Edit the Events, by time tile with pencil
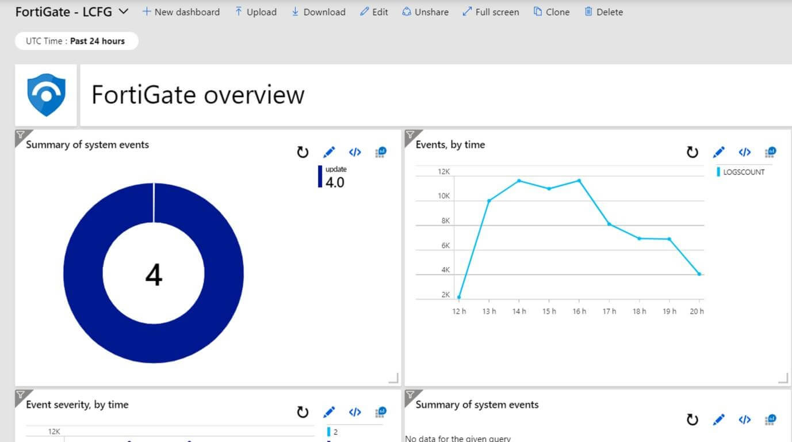The image size is (792, 442). 719,153
